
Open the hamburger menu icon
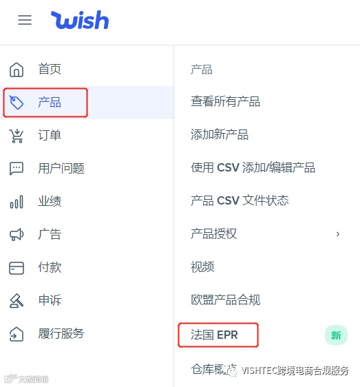click(x=25, y=20)
